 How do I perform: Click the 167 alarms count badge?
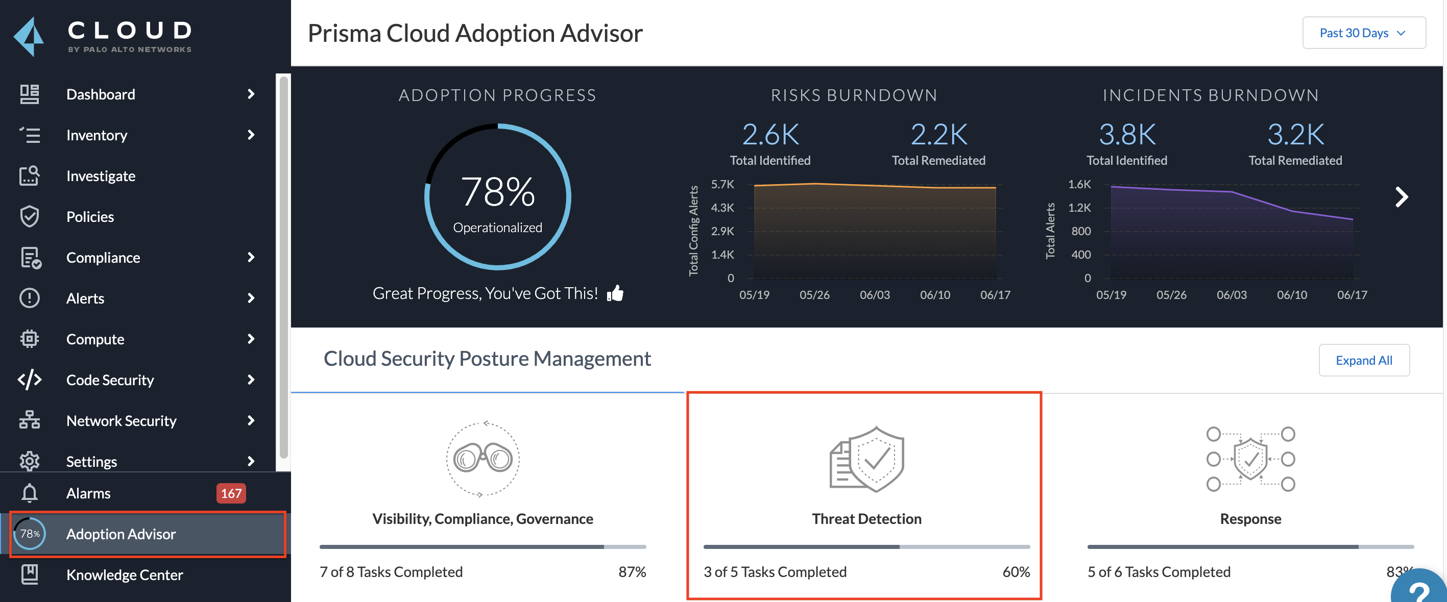tap(231, 493)
